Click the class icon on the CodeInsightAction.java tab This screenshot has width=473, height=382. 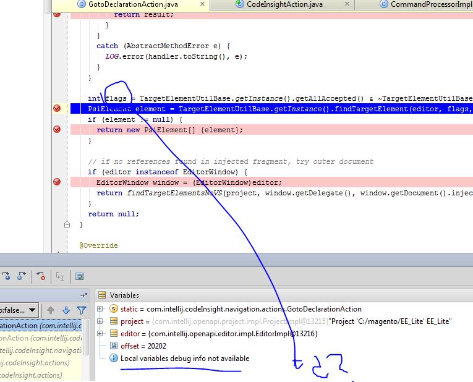tap(239, 4)
